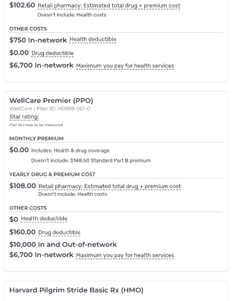Show Drug deductible info for $0.00 amount
The width and height of the screenshot is (232, 301).
pos(53,53)
